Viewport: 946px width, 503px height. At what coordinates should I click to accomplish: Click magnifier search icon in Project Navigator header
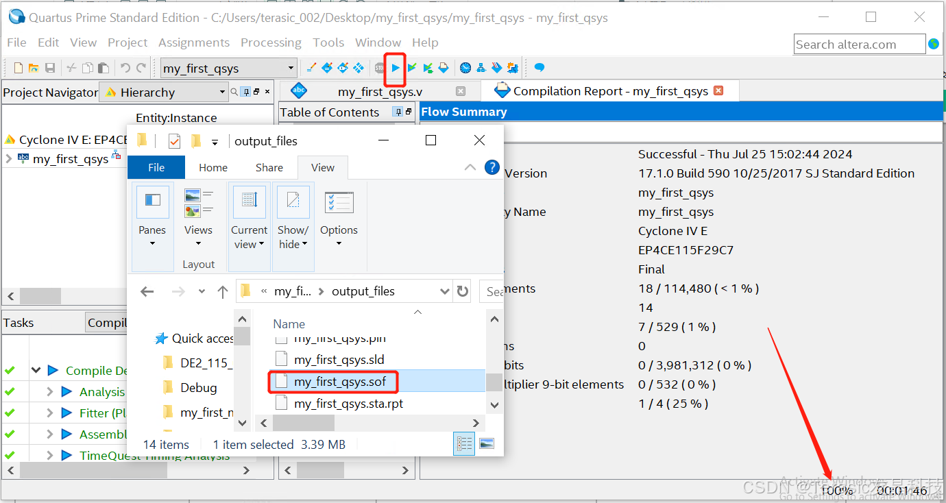point(234,92)
